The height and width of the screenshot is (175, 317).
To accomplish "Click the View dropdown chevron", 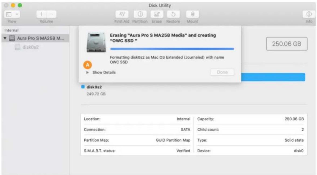I will tap(17, 14).
